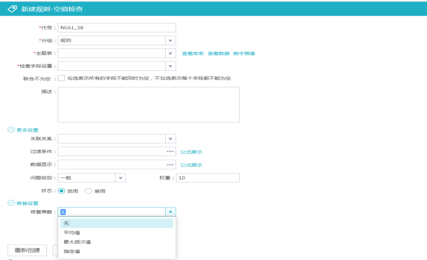This screenshot has width=427, height=260.
Task: Open the 检查字段设置 dropdown arrow
Action: [171, 66]
